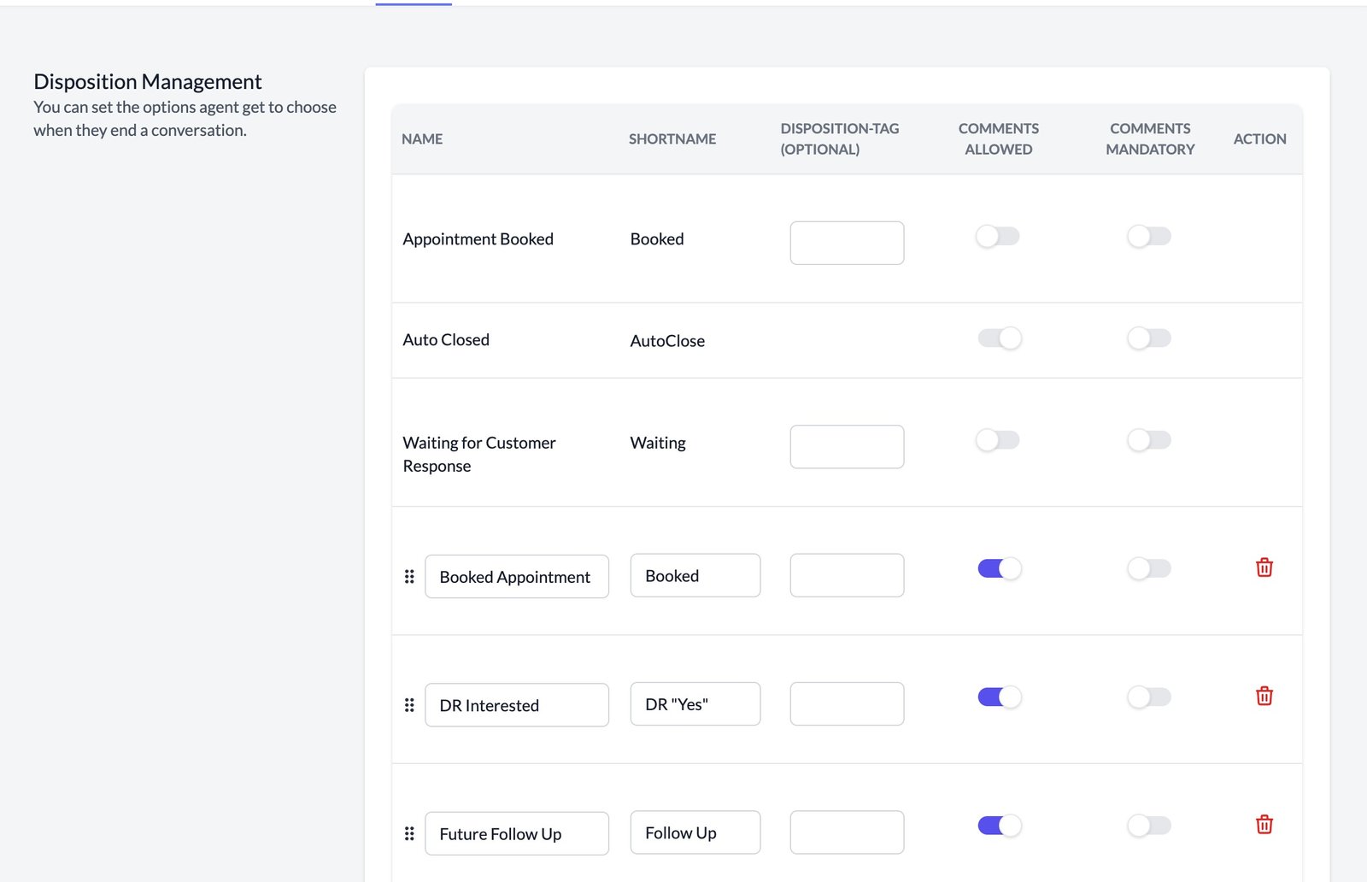Make comments mandatory for Future Follow Up
Viewport: 1367px width, 882px height.
click(1148, 826)
